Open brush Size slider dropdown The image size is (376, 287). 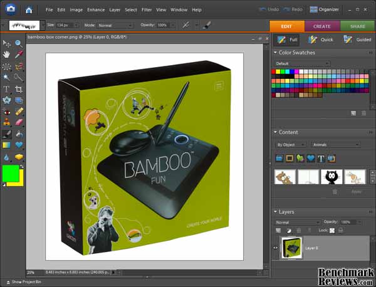76,25
